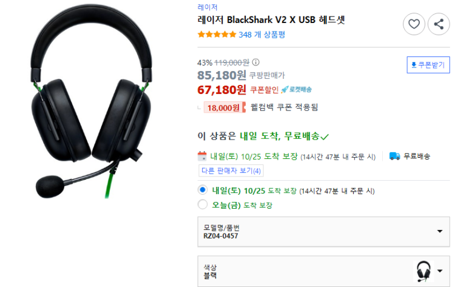The height and width of the screenshot is (287, 455).
Task: Click the five-star rating icons
Action: point(217,35)
